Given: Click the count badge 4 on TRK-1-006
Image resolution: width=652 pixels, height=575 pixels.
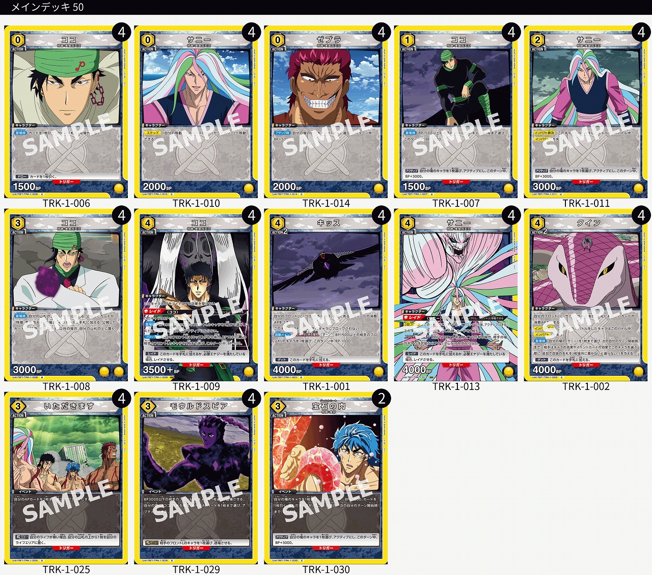Looking at the screenshot, I should pos(122,32).
